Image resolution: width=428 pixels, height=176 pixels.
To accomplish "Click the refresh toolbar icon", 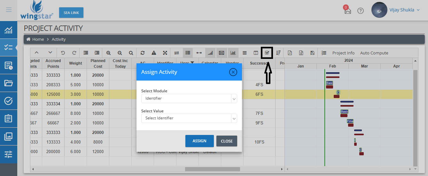I will click(x=143, y=53).
